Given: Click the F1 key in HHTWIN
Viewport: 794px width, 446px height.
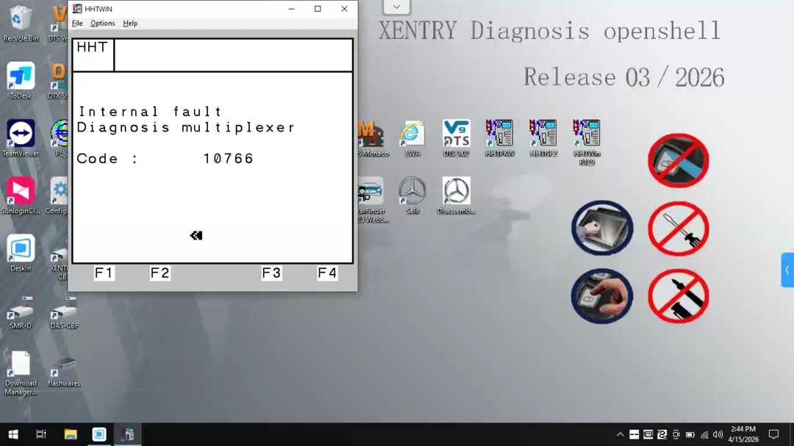Looking at the screenshot, I should [x=104, y=273].
